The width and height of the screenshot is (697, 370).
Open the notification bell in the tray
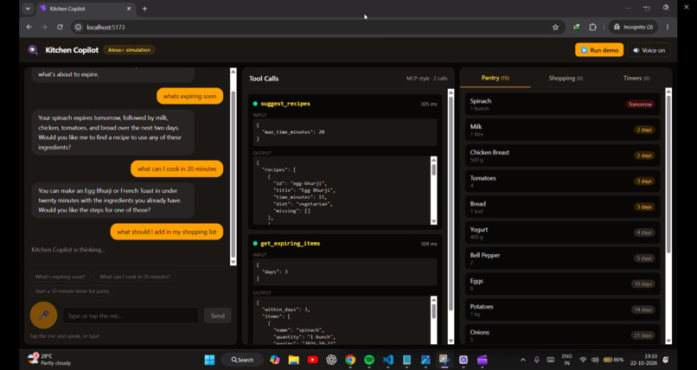666,360
